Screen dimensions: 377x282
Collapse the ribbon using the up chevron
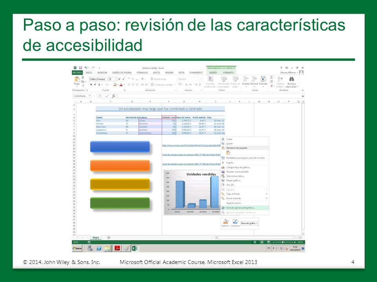point(302,90)
